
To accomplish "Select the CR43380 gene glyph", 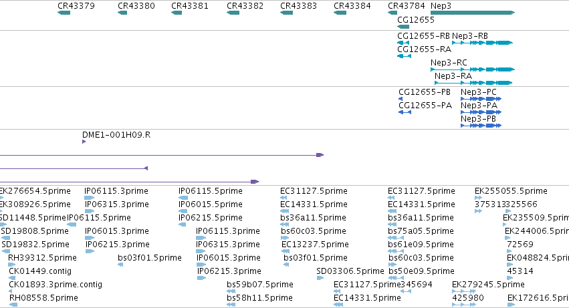I will pyautogui.click(x=122, y=13).
